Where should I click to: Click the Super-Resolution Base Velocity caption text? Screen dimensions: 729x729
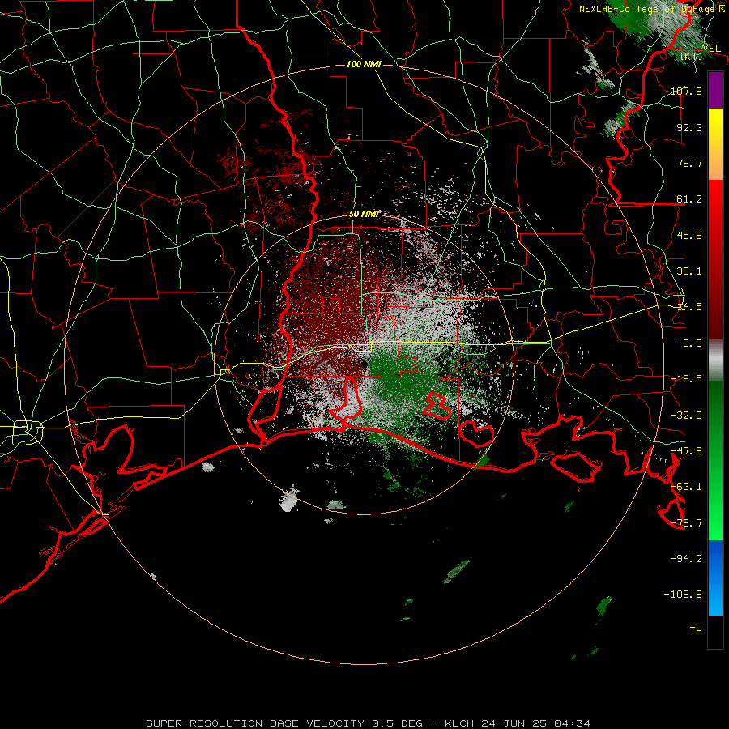coord(369,723)
